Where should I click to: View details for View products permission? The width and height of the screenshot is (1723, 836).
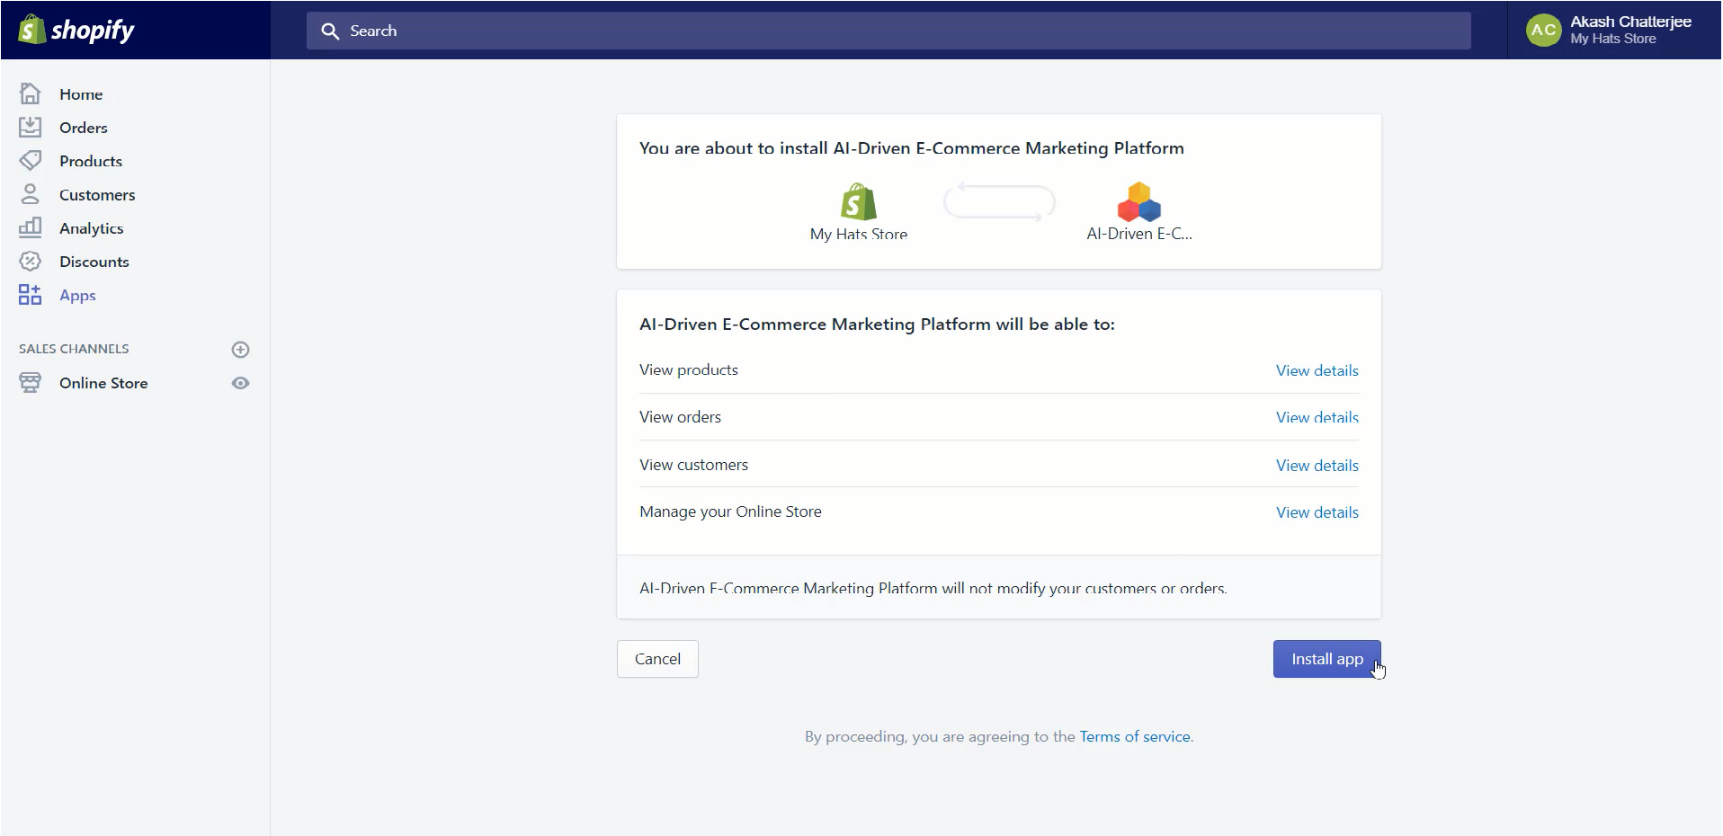click(x=1317, y=370)
